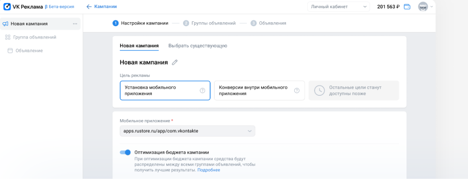Click the pencil icon to rename campaign
This screenshot has height=181, width=468.
(x=175, y=62)
